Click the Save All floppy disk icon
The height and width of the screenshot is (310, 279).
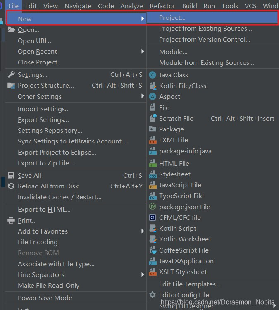click(11, 175)
